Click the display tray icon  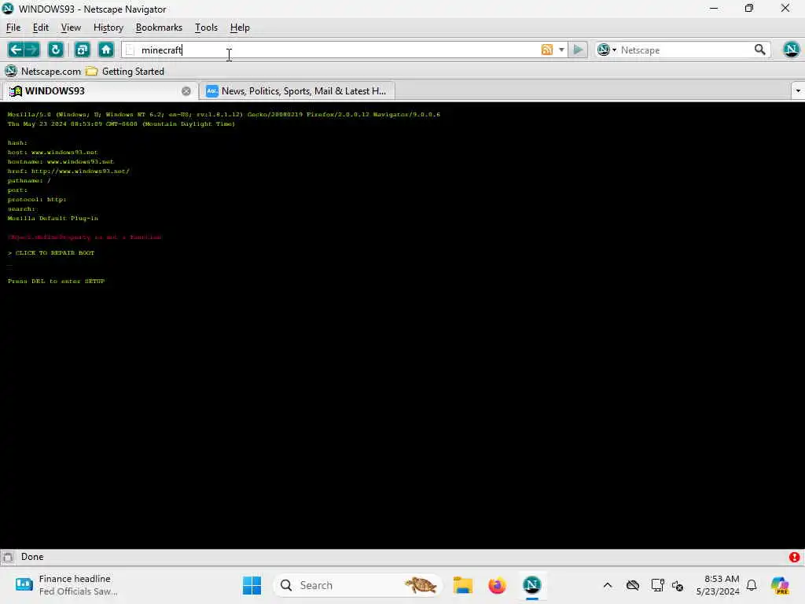click(657, 585)
